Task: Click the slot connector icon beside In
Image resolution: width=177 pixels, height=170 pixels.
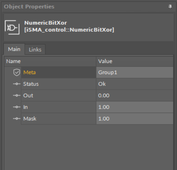Action: coord(17,107)
